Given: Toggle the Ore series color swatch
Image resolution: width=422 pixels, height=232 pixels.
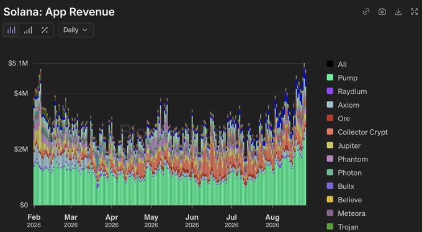Looking at the screenshot, I should coord(330,118).
